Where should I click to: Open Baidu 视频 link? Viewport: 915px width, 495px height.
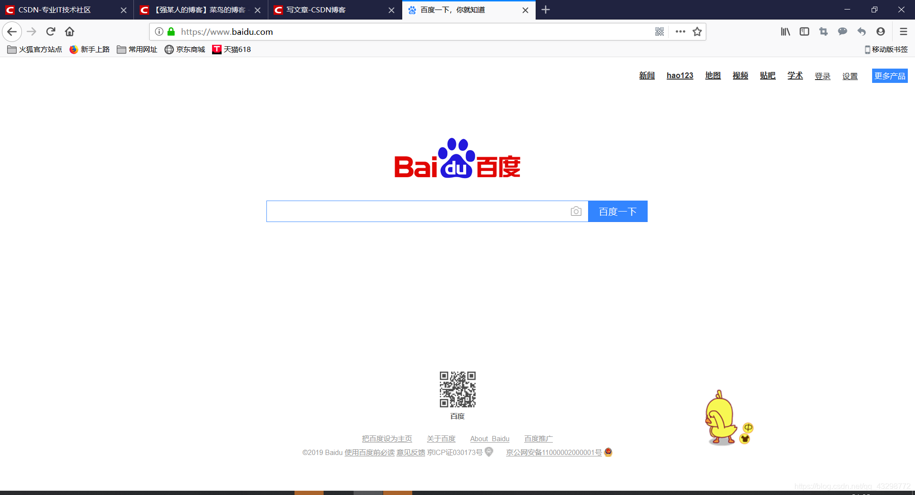(x=740, y=76)
